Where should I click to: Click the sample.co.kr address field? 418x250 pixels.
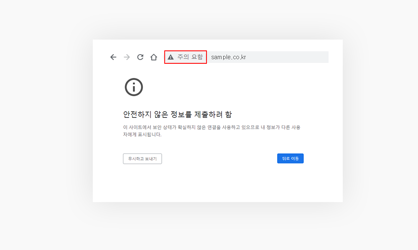coord(268,57)
